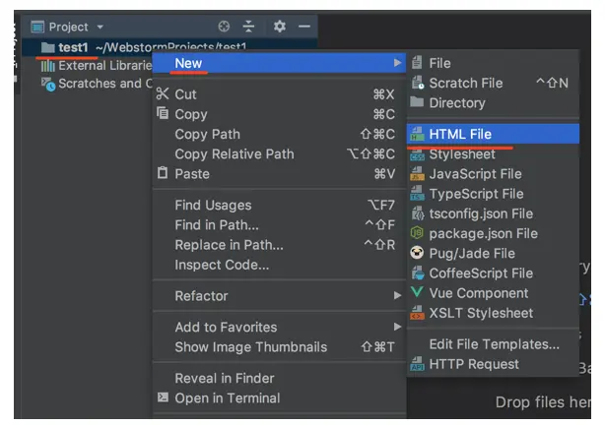This screenshot has height=425, width=605.
Task: Create a new Vue Component
Action: coord(493,293)
